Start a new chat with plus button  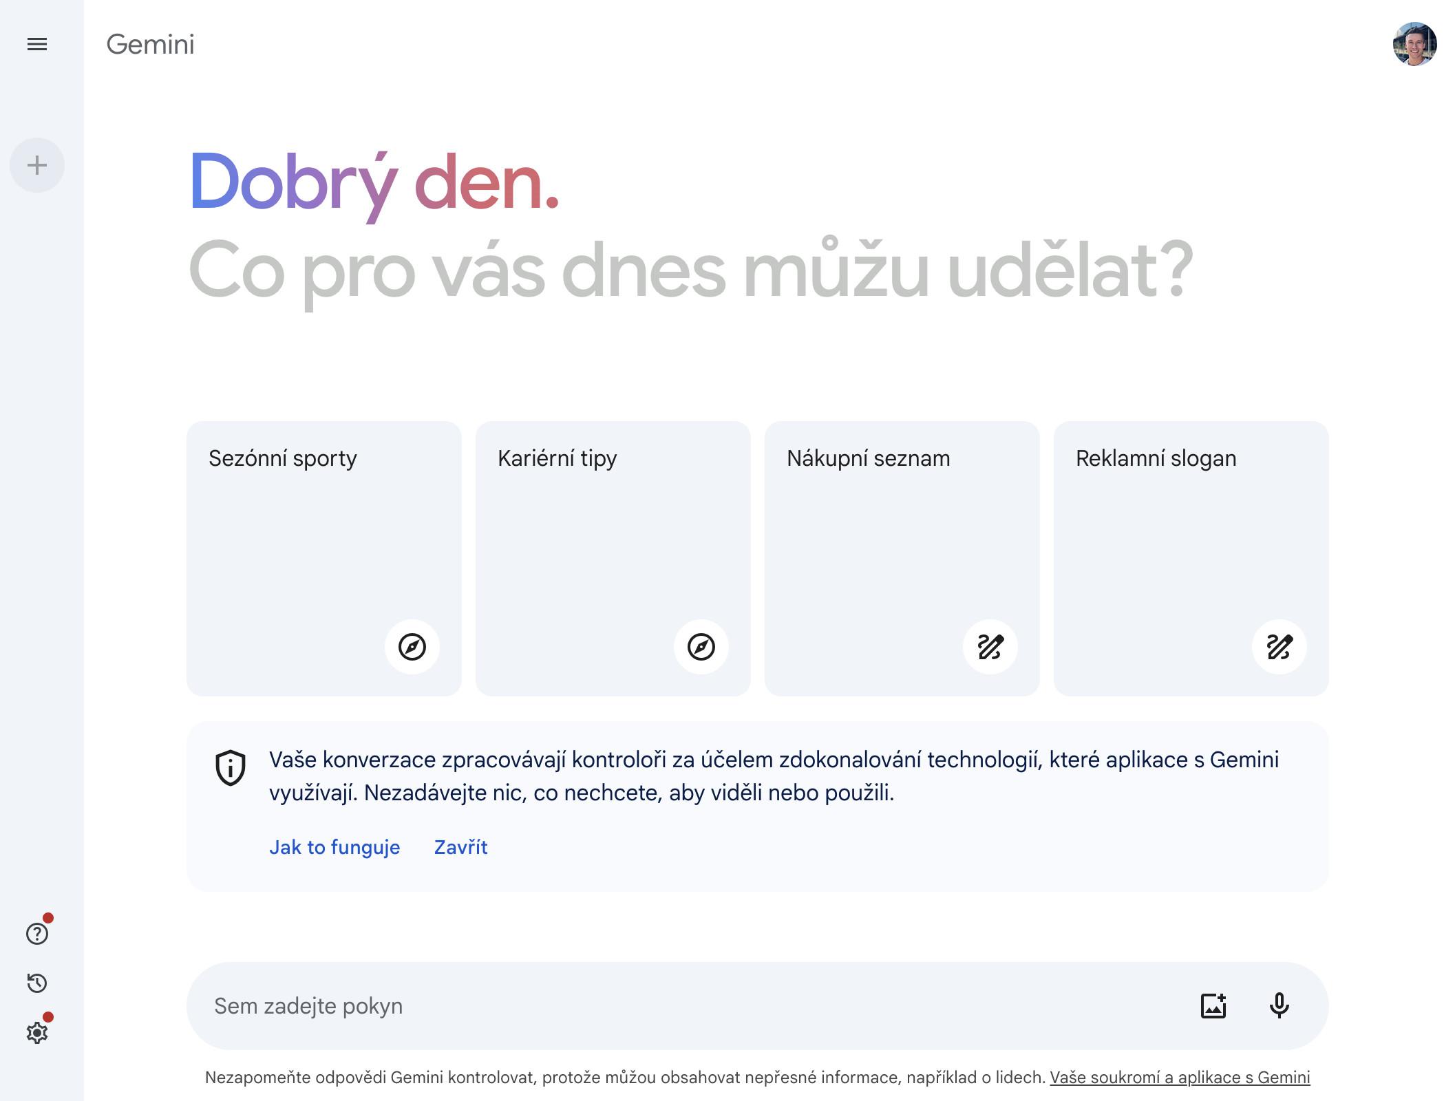tap(37, 165)
